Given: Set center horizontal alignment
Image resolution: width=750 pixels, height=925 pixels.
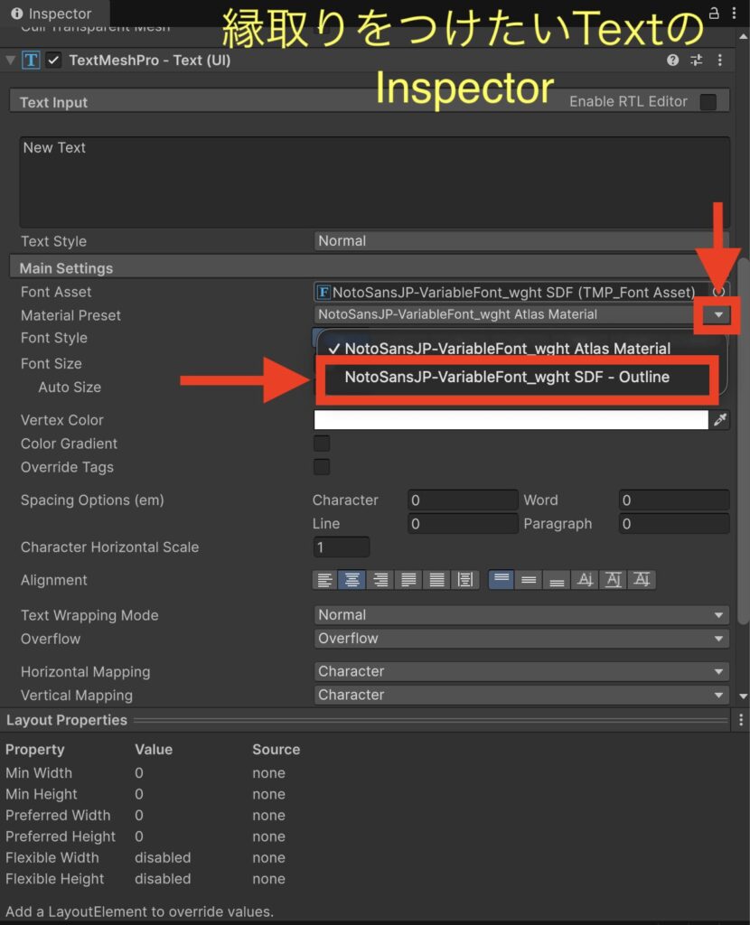Looking at the screenshot, I should pos(352,580).
